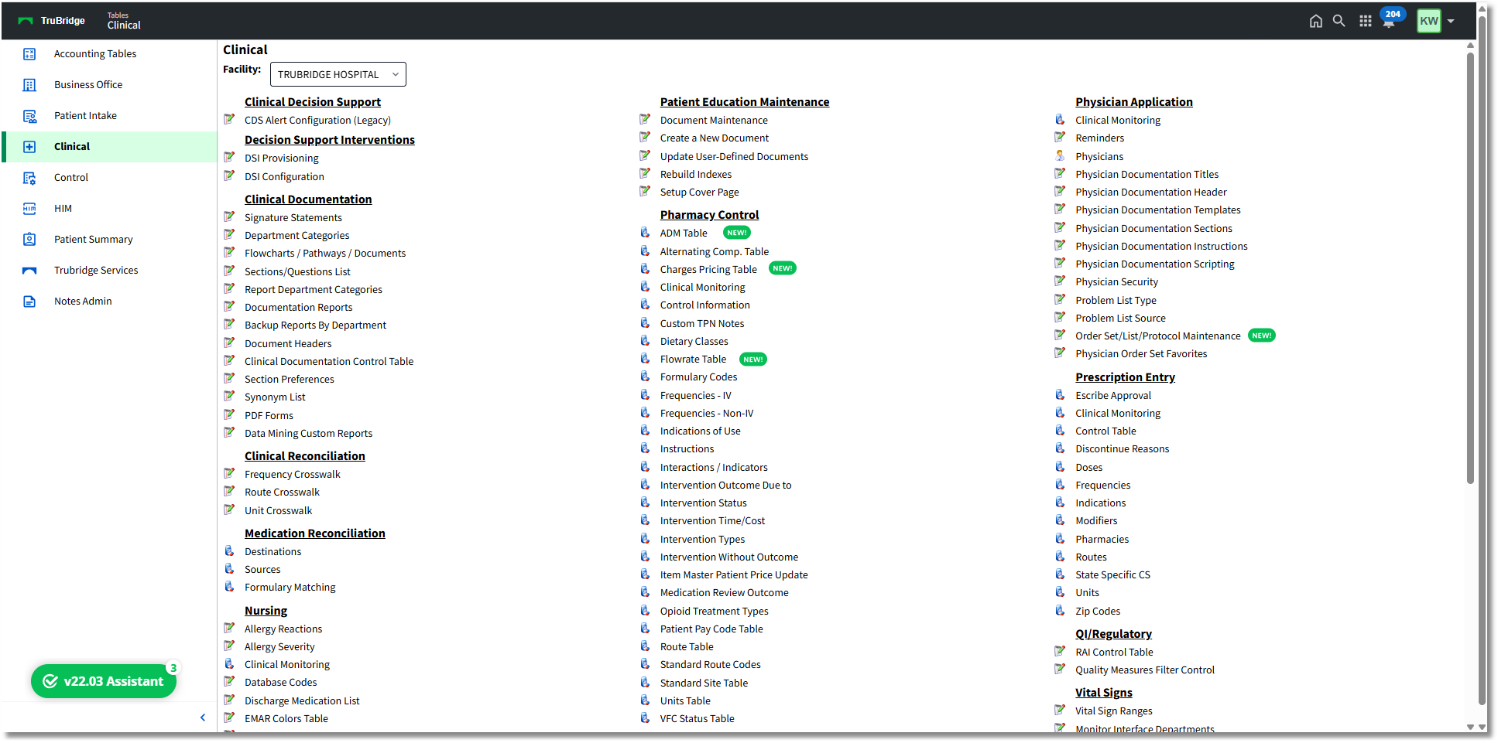The height and width of the screenshot is (743, 1498).
Task: Open Allergy Reactions table
Action: tap(283, 629)
